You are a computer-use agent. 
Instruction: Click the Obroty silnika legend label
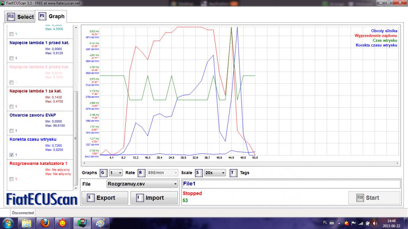click(384, 31)
